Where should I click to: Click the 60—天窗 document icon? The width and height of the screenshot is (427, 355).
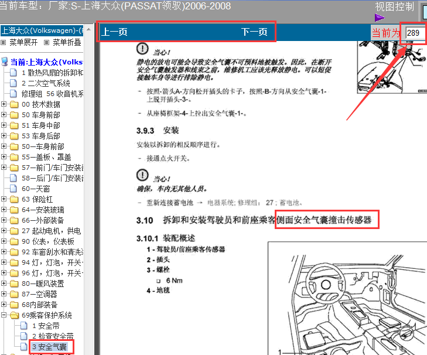click(14, 189)
